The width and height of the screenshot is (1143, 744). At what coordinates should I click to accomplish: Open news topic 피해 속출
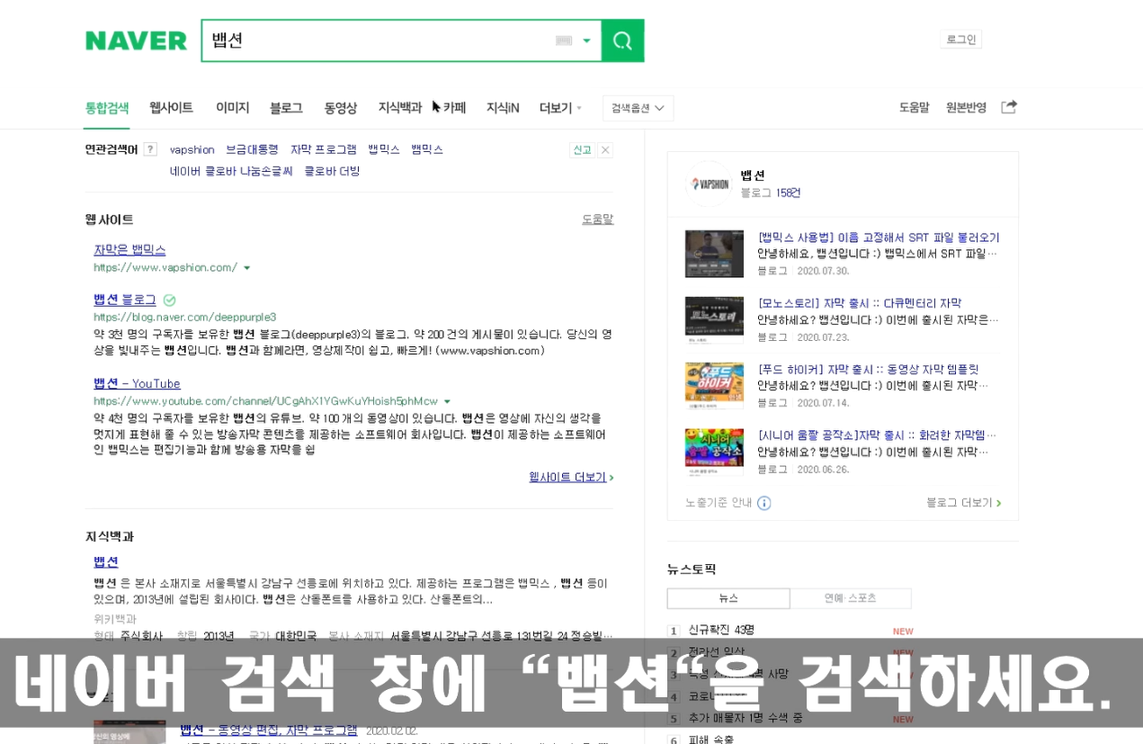point(711,740)
